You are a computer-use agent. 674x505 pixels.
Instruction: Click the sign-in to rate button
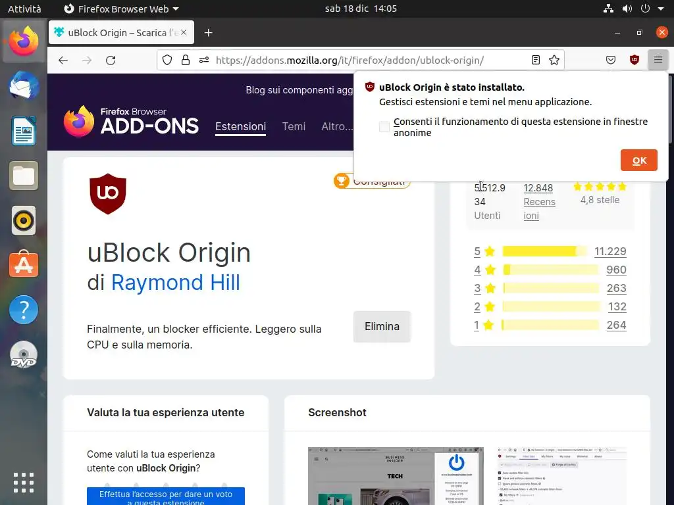(x=165, y=496)
